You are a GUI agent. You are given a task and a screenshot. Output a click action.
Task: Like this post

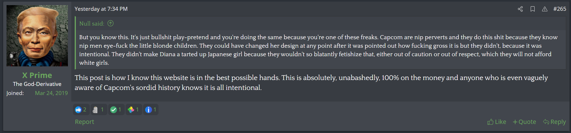click(x=497, y=122)
